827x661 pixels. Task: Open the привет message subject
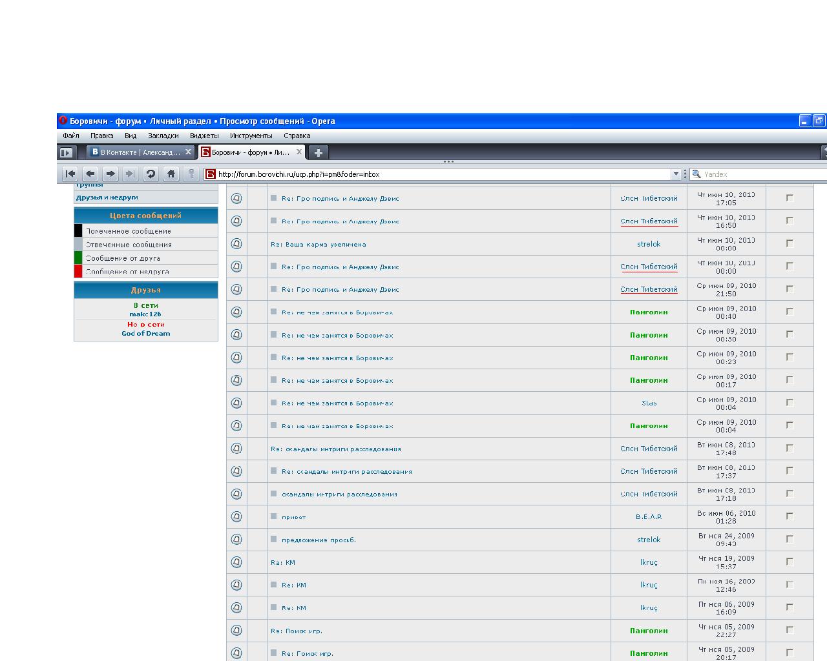[294, 517]
